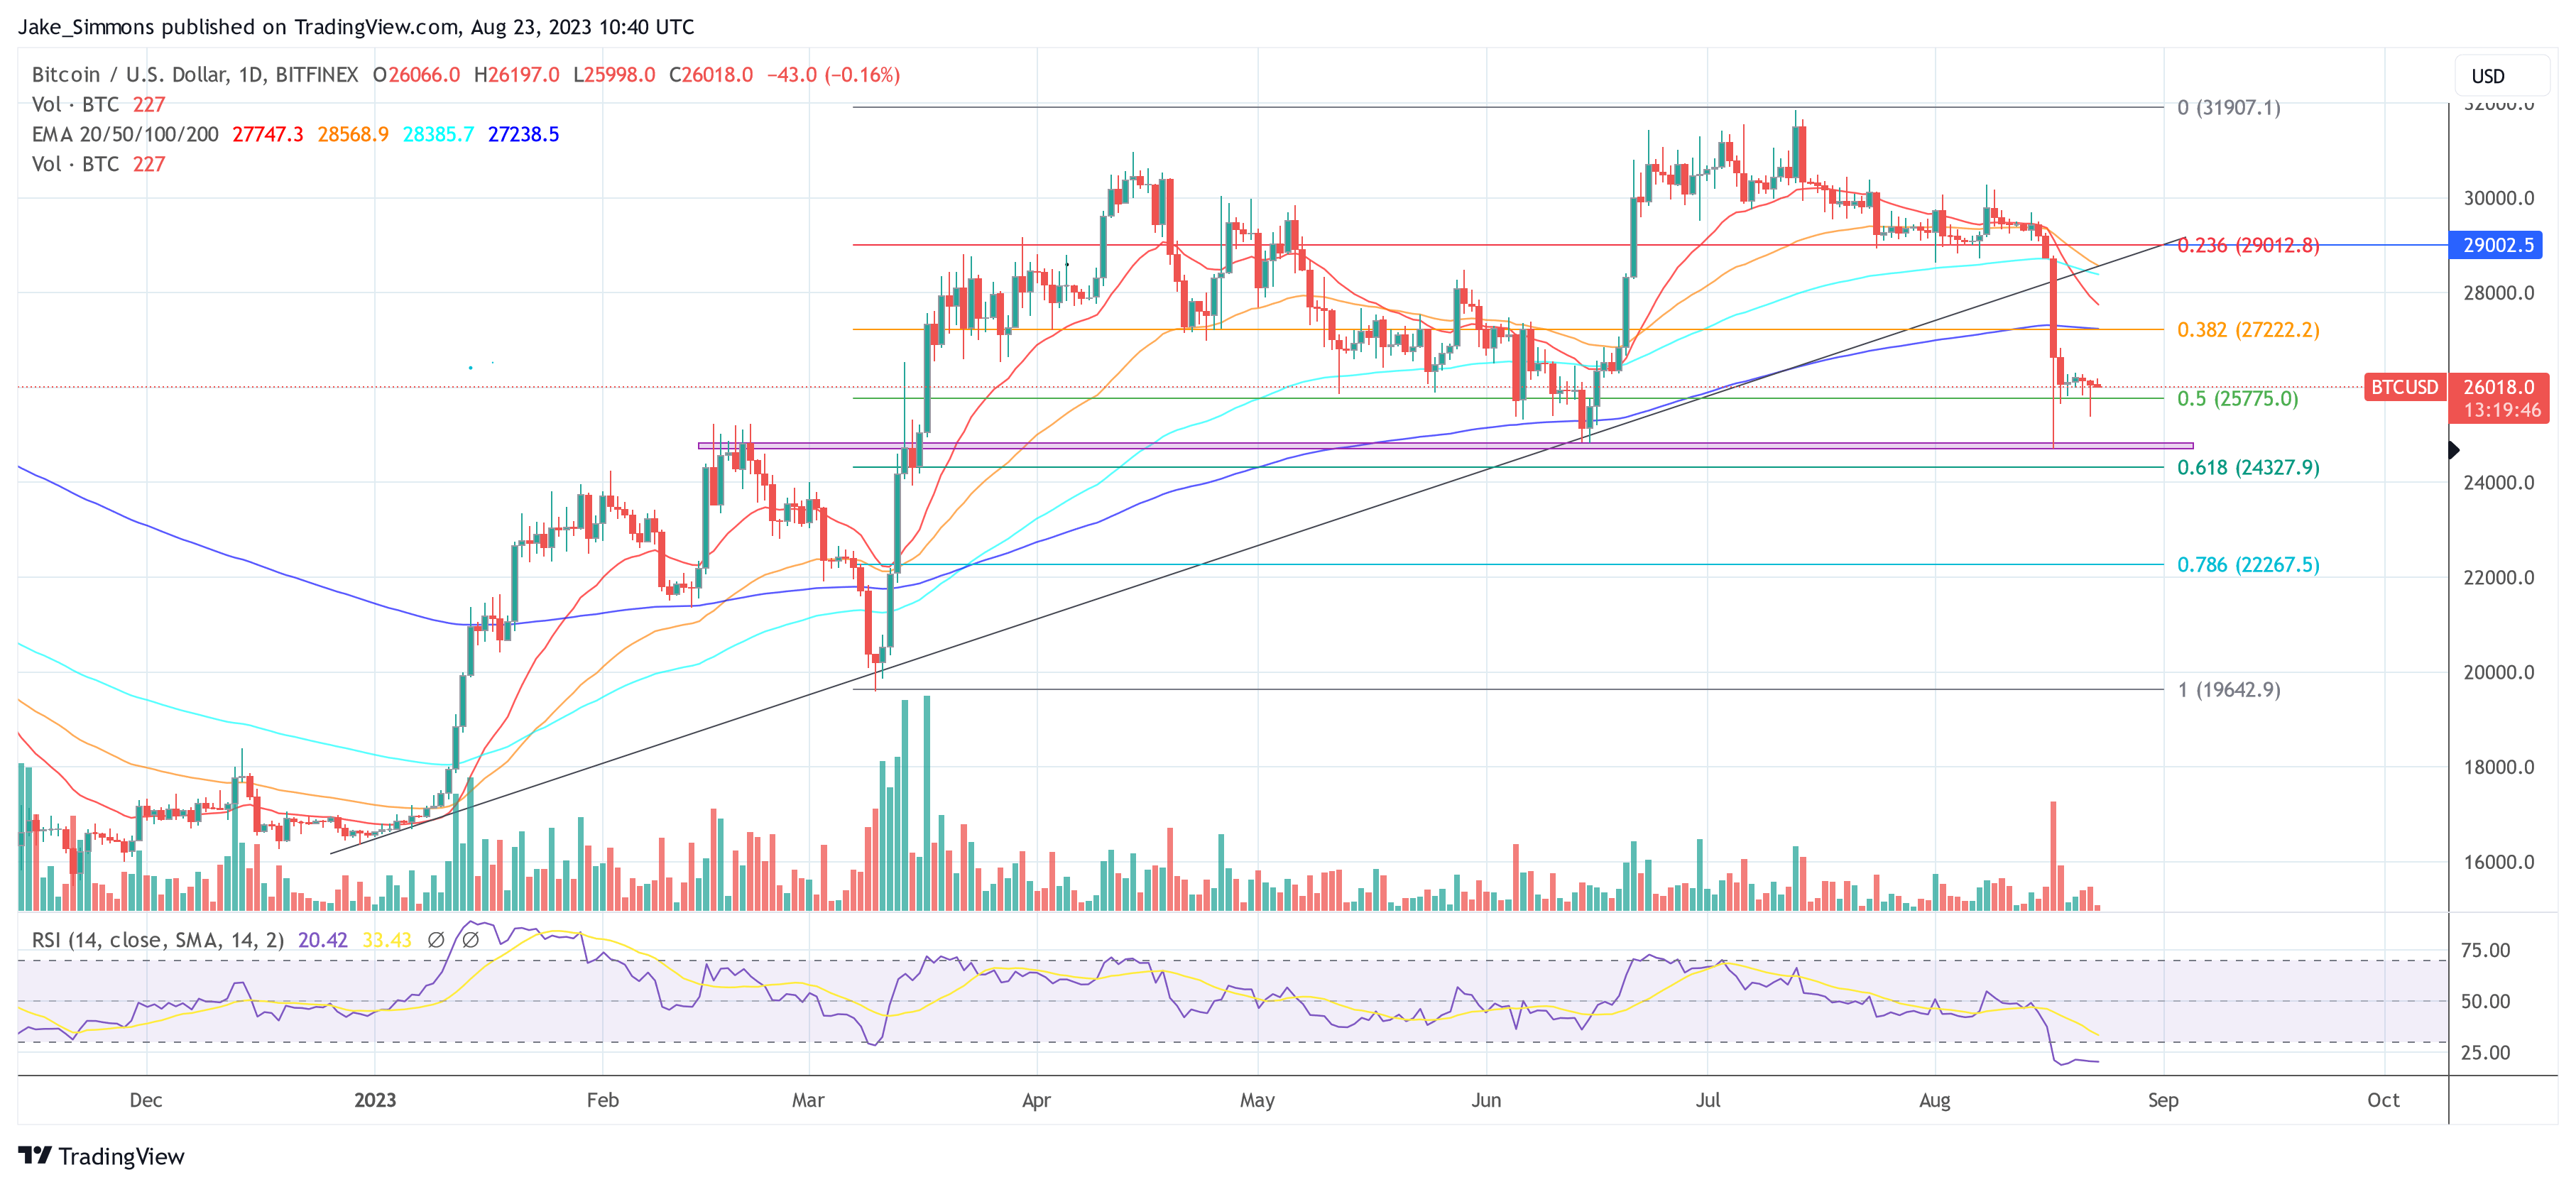Click the Mar label on the time axis
Viewport: 2576px width, 1187px height.
coord(808,1100)
